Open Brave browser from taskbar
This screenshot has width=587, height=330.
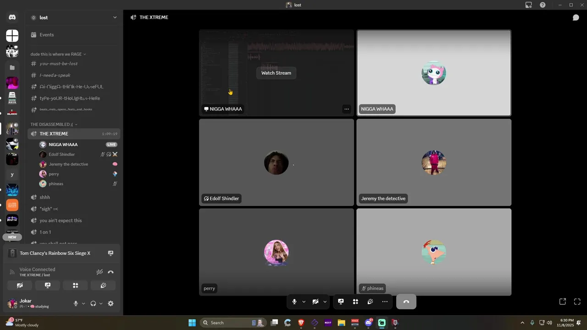pyautogui.click(x=301, y=323)
